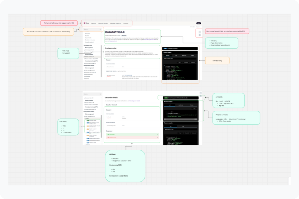Click the method badge next to Cancel an order

(x=88, y=143)
